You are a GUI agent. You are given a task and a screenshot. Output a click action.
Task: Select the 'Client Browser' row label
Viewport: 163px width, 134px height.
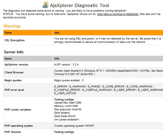tap(14, 73)
